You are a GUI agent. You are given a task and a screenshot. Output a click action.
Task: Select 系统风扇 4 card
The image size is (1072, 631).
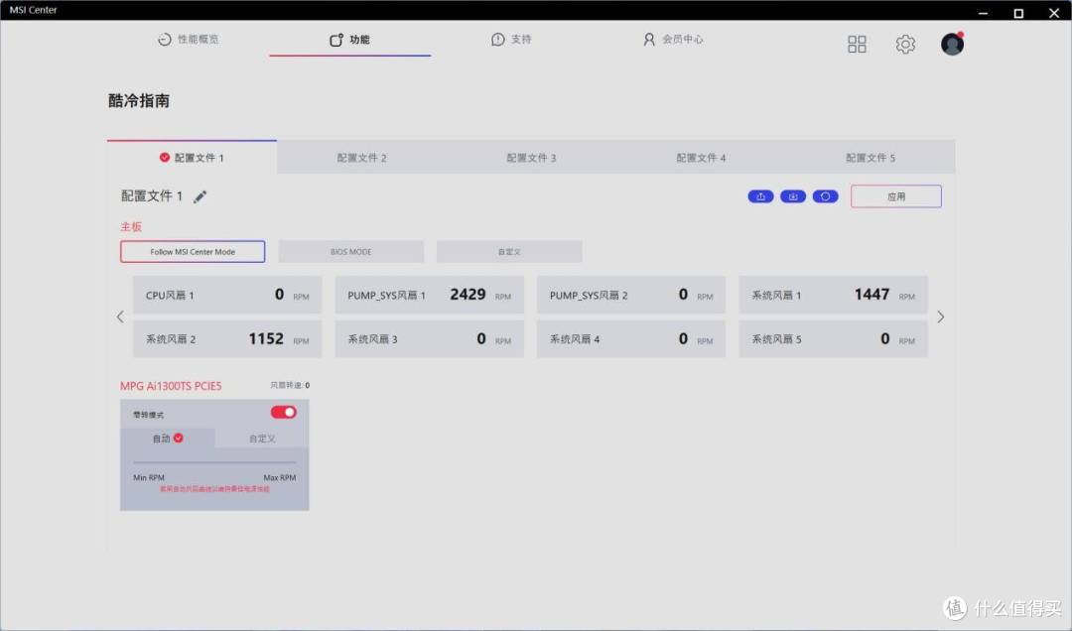pyautogui.click(x=631, y=339)
